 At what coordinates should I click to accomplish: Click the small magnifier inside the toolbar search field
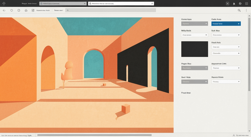pyautogui.click(x=68, y=10)
